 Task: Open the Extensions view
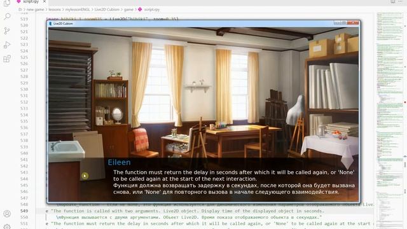tap(7, 59)
